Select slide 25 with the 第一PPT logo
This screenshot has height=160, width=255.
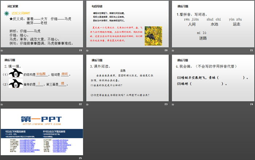click(42, 132)
